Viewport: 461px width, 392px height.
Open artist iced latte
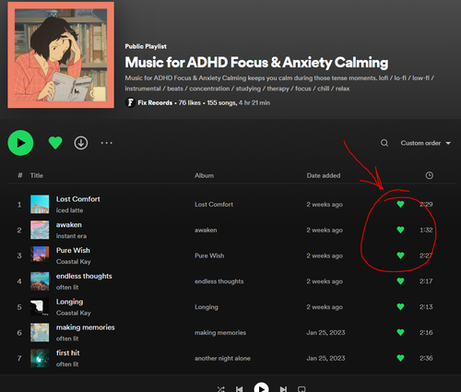point(69,210)
